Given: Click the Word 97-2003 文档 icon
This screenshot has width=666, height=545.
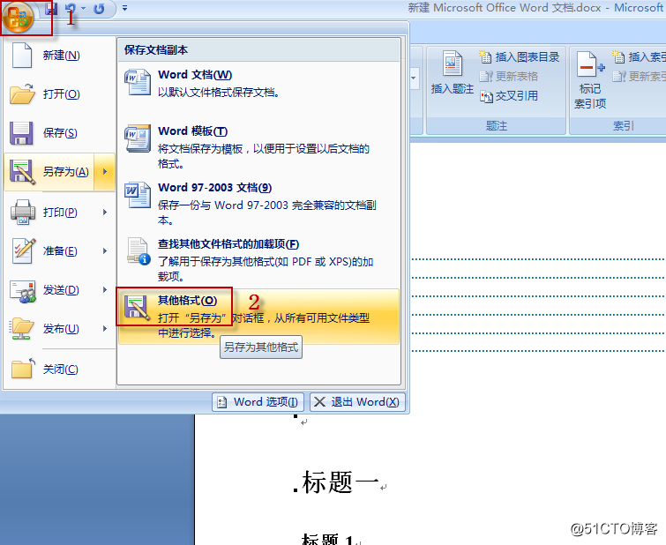Looking at the screenshot, I should [x=138, y=195].
